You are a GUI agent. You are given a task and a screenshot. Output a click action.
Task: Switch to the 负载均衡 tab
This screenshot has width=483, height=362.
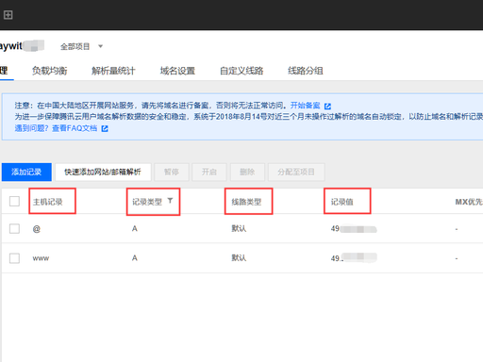point(50,71)
